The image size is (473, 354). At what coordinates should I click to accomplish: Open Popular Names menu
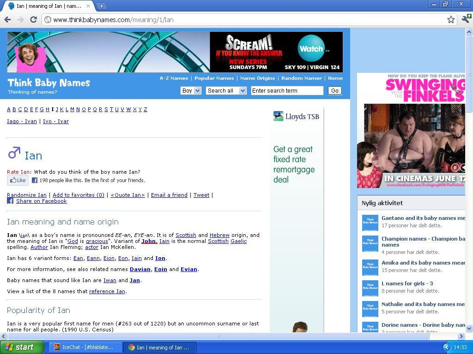[214, 78]
